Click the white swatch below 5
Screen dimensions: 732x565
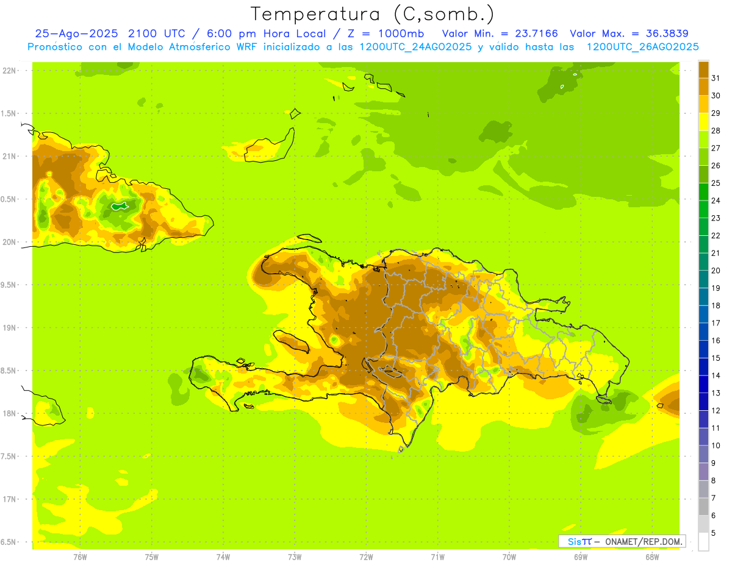coord(703,542)
